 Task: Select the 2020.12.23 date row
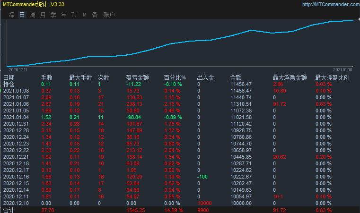click(x=16, y=144)
